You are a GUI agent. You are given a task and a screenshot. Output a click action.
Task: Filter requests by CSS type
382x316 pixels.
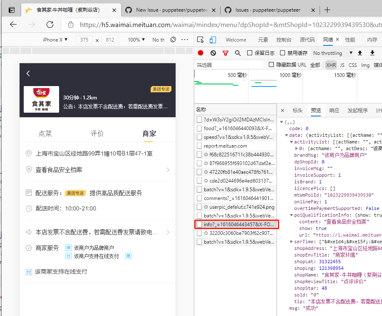[x=352, y=65]
